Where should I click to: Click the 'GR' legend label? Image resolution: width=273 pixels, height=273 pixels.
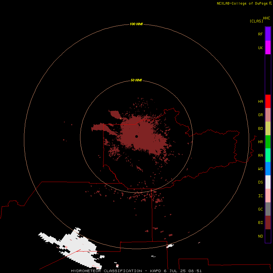point(260,115)
